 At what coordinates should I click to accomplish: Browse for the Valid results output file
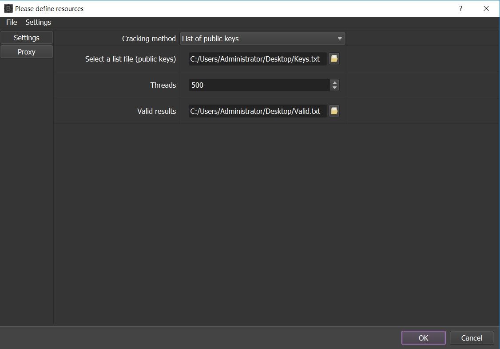pos(334,111)
